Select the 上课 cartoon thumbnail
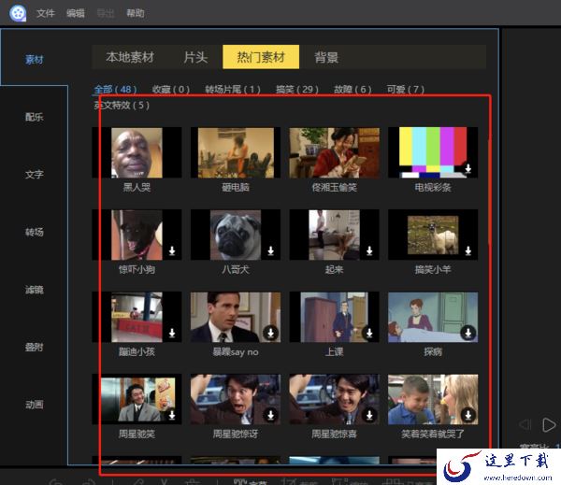 click(334, 317)
